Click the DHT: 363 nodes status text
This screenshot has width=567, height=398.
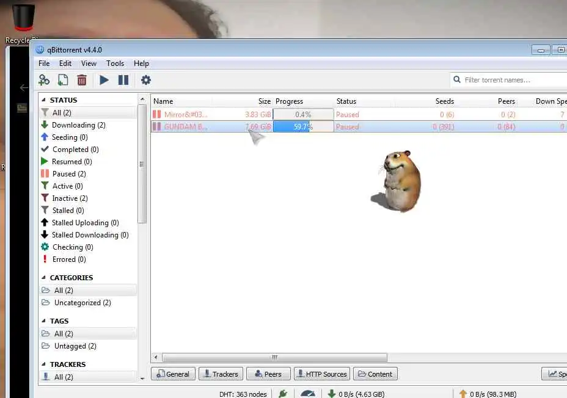tap(243, 394)
